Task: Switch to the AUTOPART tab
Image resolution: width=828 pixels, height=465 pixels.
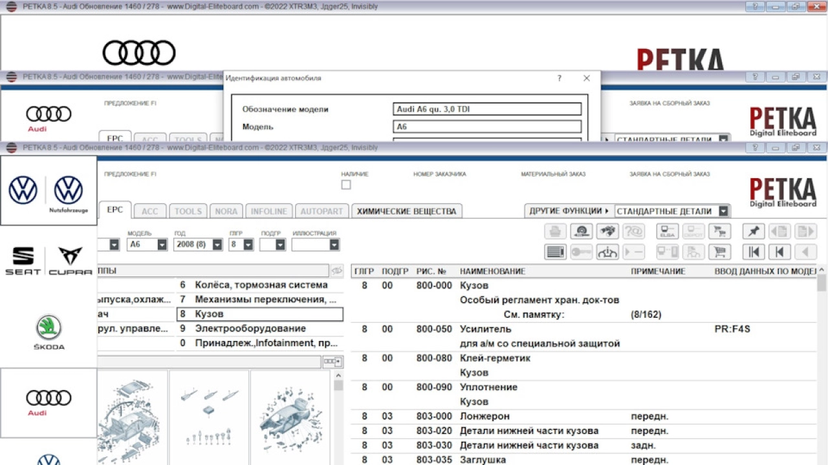Action: (x=322, y=211)
